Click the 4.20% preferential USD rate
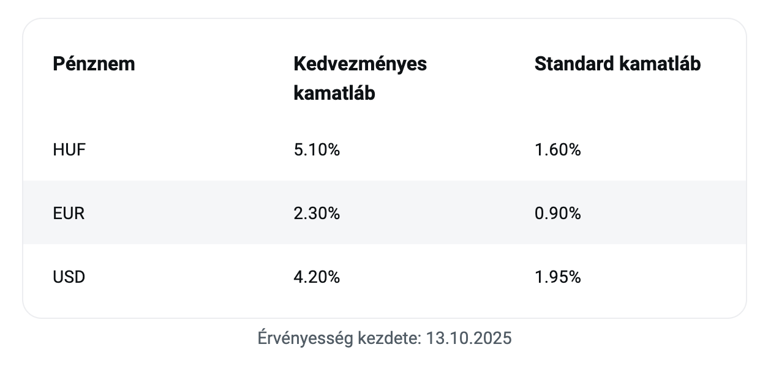This screenshot has width=779, height=366. pyautogui.click(x=317, y=277)
